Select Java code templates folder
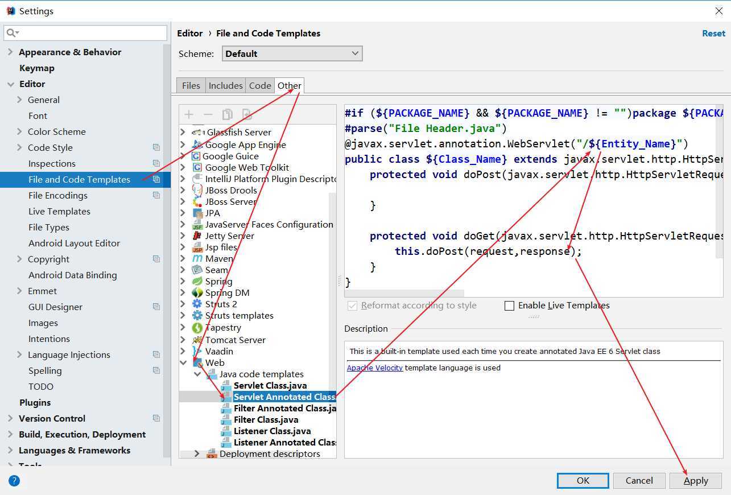 tap(262, 374)
